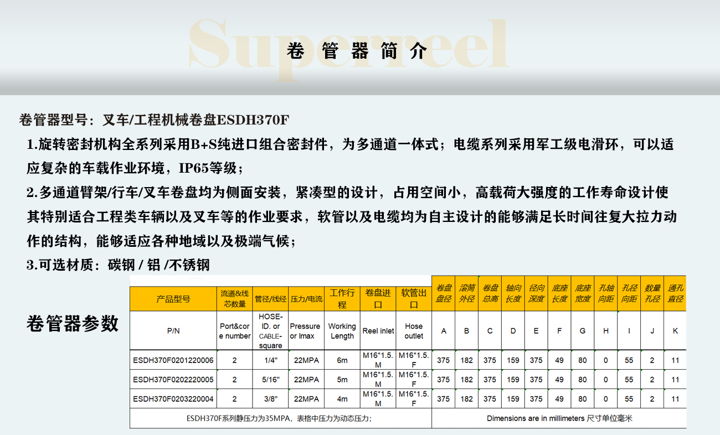Click the Dimensions are in millimeters note
The height and width of the screenshot is (435, 720).
click(x=559, y=418)
